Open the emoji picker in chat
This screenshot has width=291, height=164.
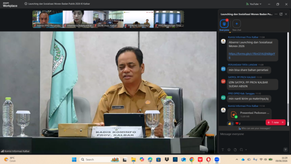click(x=229, y=150)
